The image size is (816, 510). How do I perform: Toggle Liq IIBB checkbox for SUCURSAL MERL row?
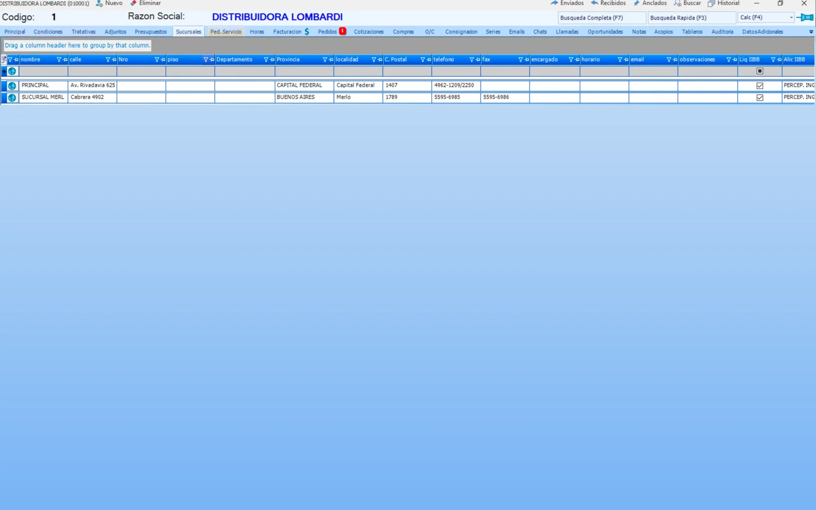point(759,97)
